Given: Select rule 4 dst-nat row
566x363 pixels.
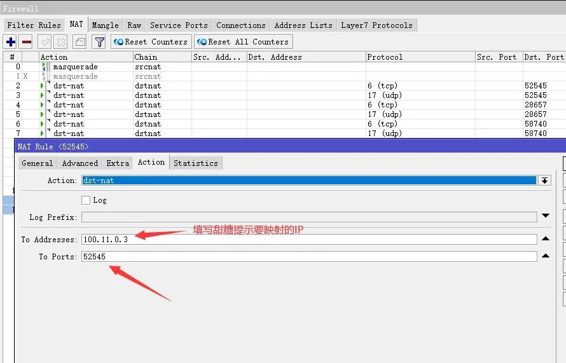Looking at the screenshot, I should tap(284, 105).
